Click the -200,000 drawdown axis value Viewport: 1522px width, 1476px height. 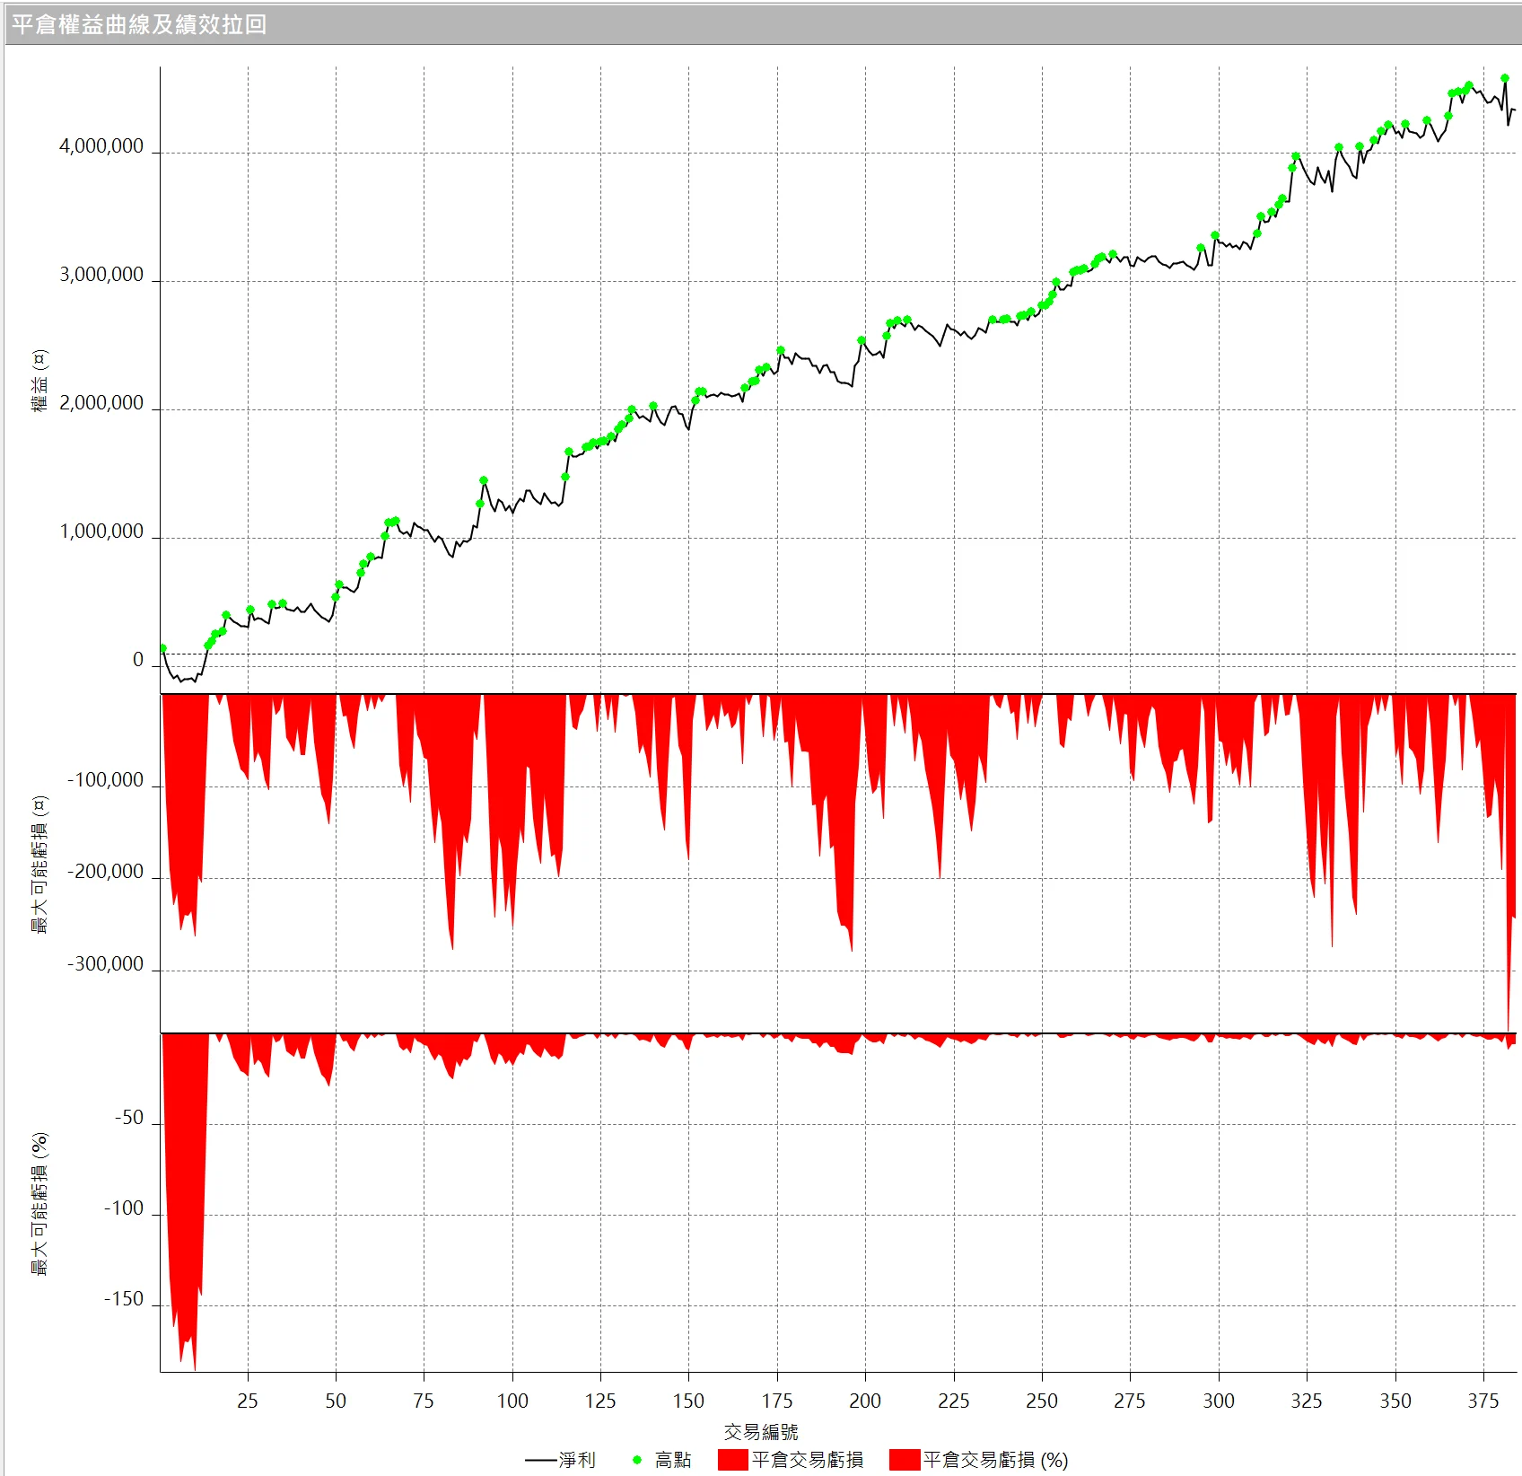[x=106, y=872]
